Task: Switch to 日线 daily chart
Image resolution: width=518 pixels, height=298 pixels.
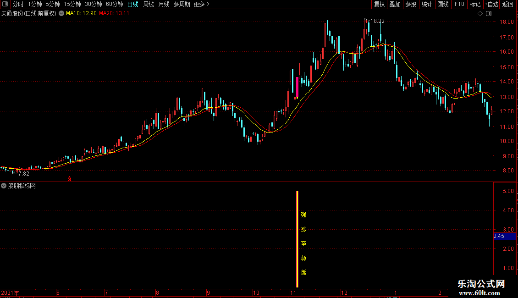Action: (x=133, y=4)
